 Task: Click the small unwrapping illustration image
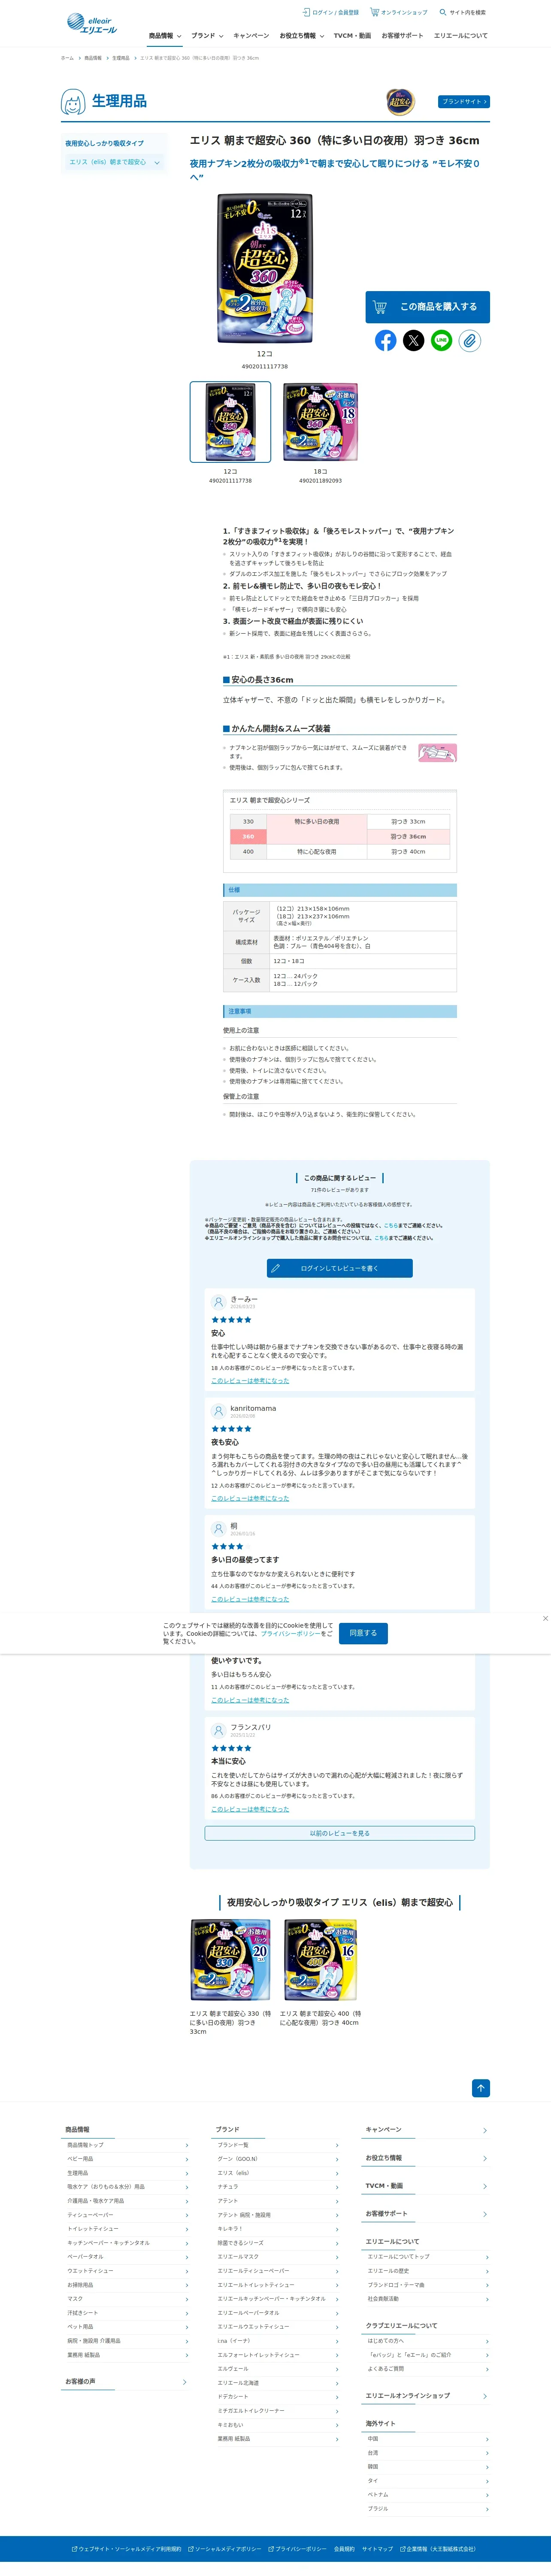click(437, 753)
